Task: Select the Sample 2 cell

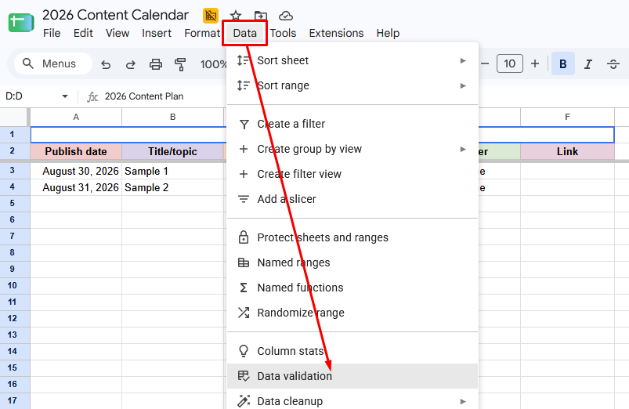Action: pyautogui.click(x=173, y=188)
